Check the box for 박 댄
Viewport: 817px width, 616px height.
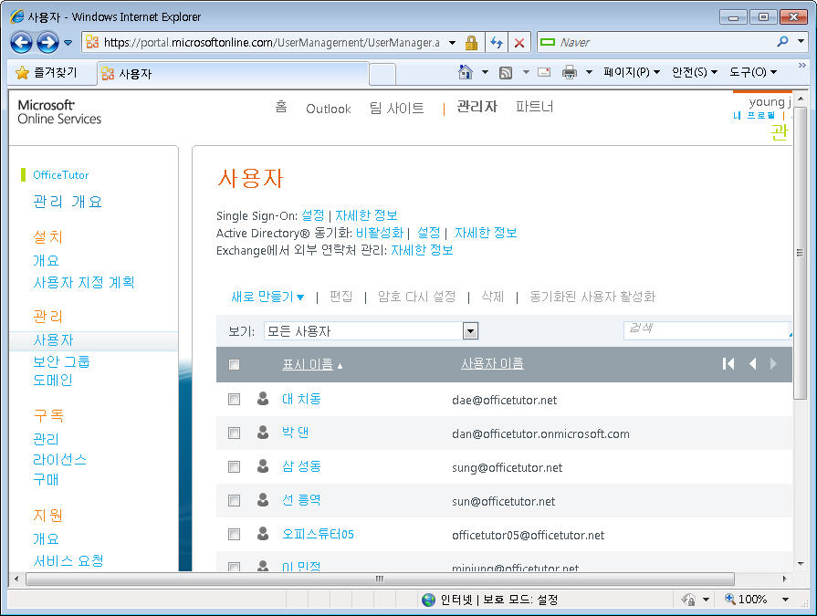coord(234,433)
